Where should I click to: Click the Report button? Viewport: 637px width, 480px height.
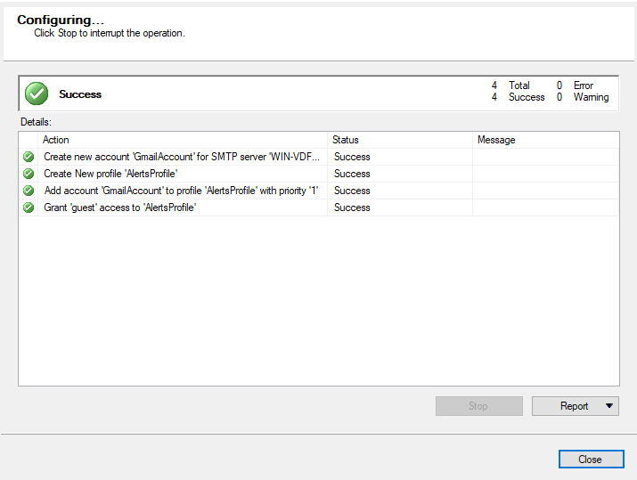pyautogui.click(x=576, y=406)
